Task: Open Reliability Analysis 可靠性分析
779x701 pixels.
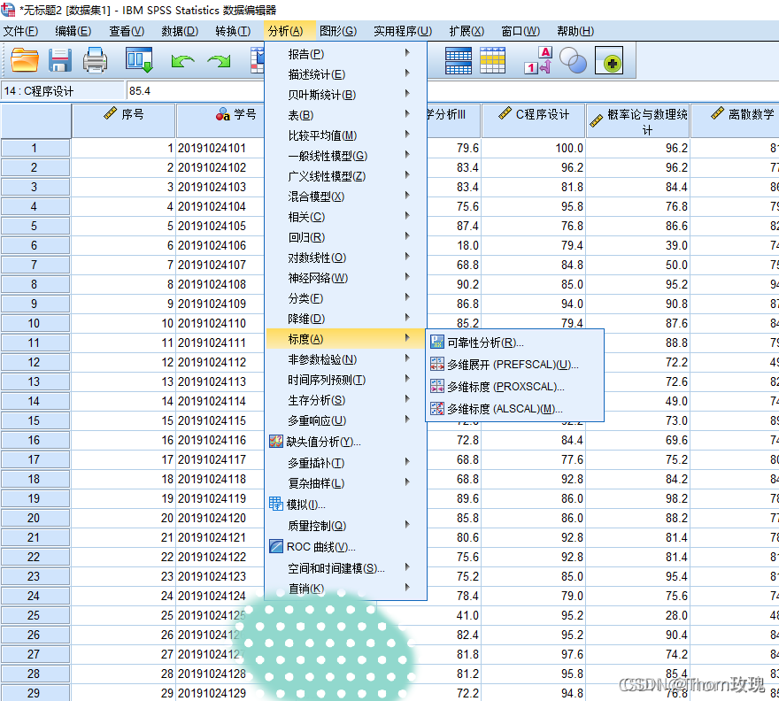Action: click(x=514, y=343)
